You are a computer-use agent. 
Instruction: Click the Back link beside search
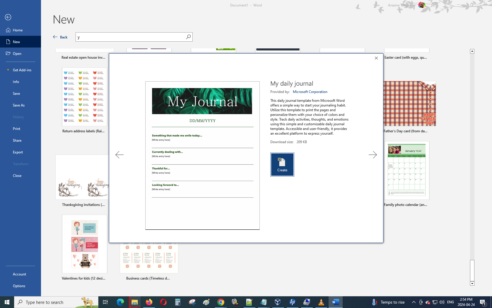[60, 37]
